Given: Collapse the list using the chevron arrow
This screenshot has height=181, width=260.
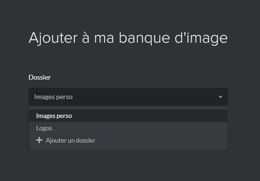Looking at the screenshot, I should coord(221,97).
